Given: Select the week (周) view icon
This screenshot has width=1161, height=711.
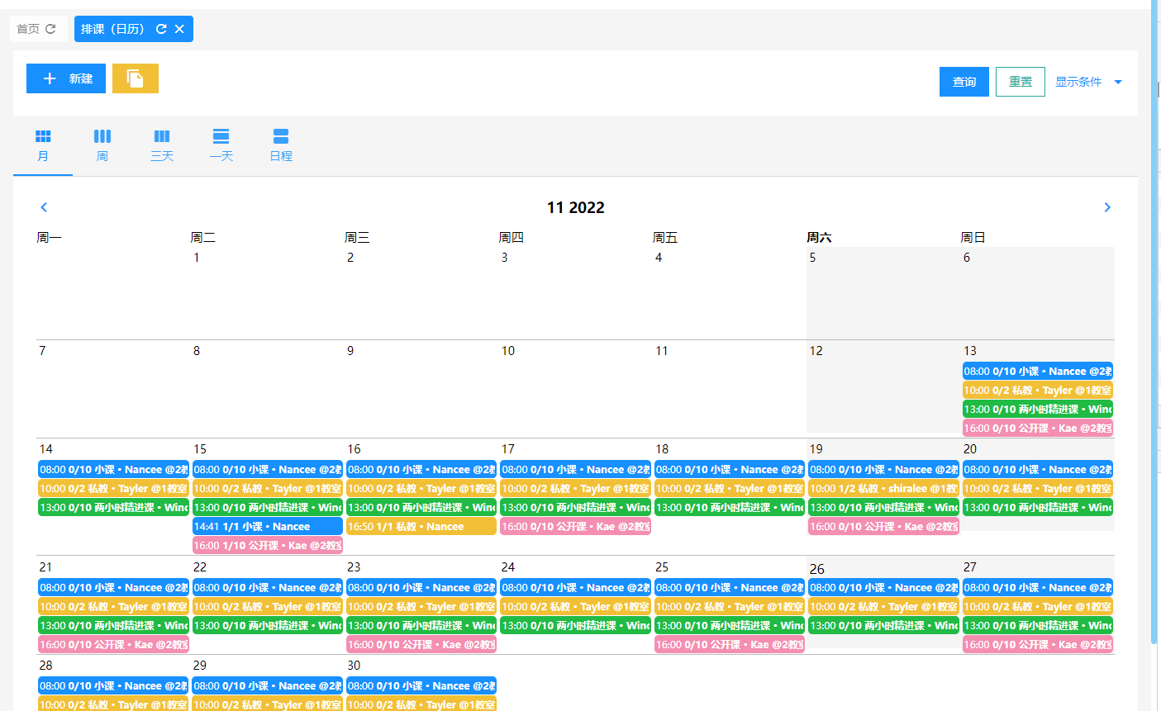Looking at the screenshot, I should point(102,137).
